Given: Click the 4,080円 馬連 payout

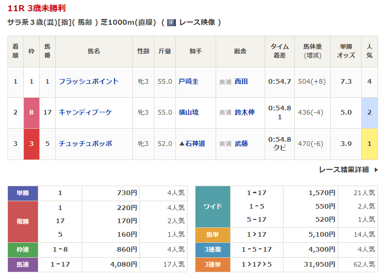Looking at the screenshot, I should click(x=123, y=264).
